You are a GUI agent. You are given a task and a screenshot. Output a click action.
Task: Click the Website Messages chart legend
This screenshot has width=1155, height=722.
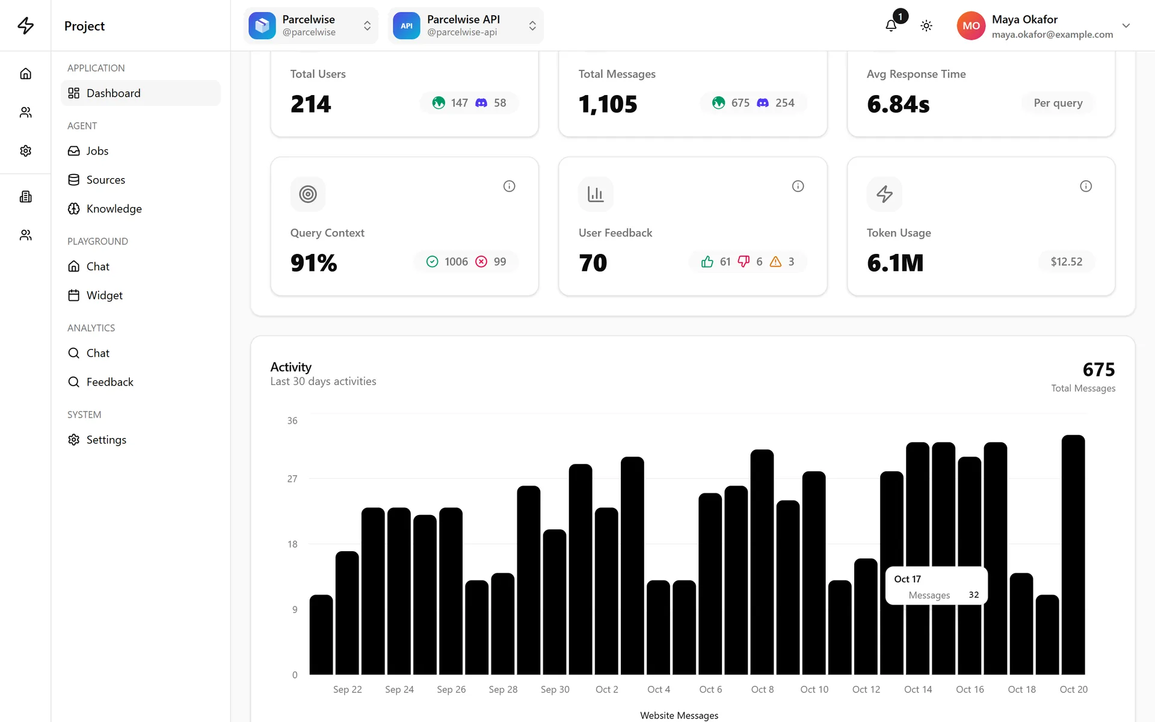pyautogui.click(x=679, y=715)
